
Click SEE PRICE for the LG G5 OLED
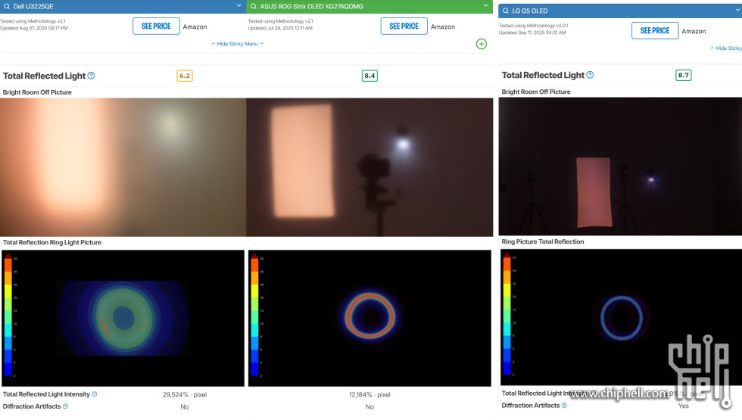point(655,30)
